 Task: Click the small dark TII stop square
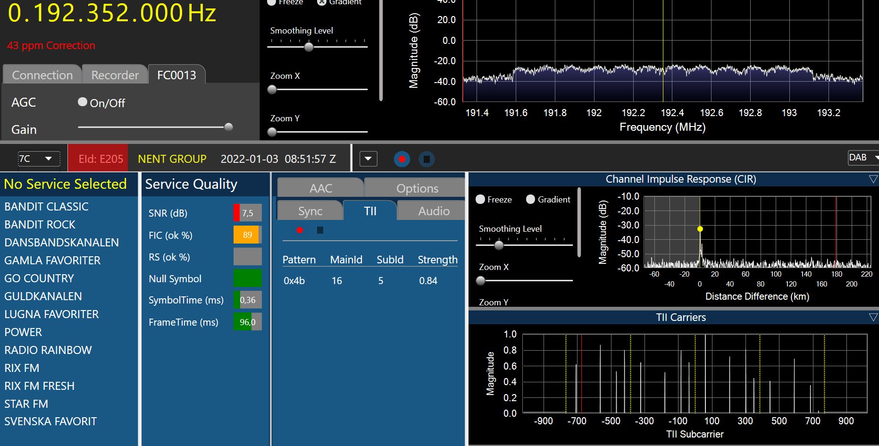coord(320,230)
